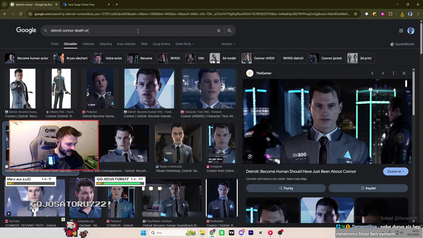Go back in browser history
Screen dimensions: 423x238
point(5,14)
